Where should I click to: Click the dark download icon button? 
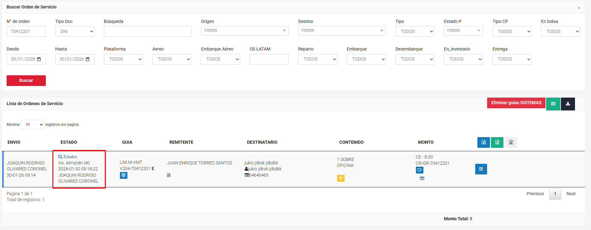click(x=568, y=104)
